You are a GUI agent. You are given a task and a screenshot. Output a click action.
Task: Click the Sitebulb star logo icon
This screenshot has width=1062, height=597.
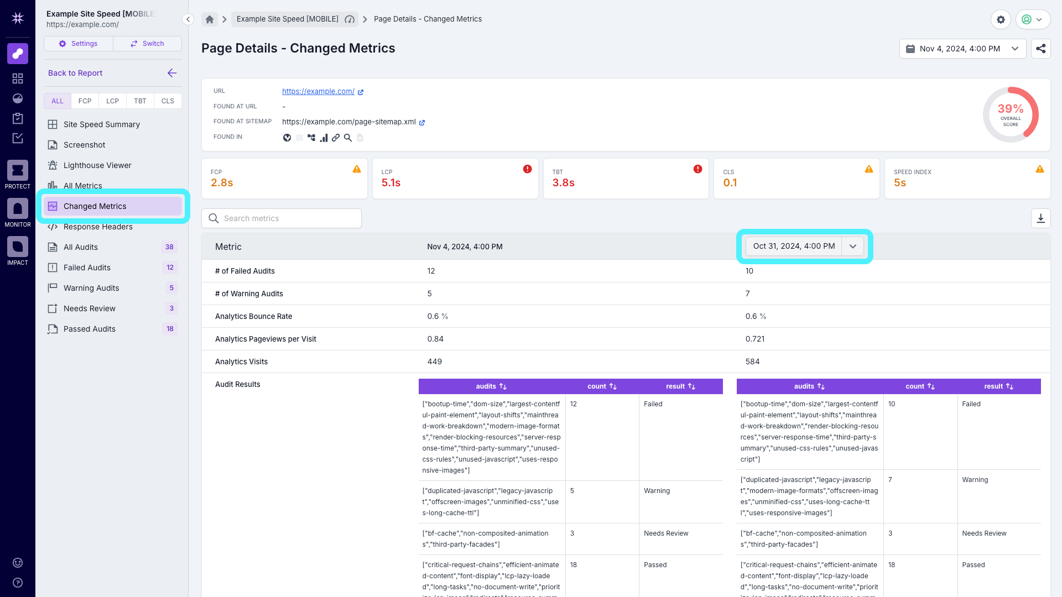(x=18, y=18)
